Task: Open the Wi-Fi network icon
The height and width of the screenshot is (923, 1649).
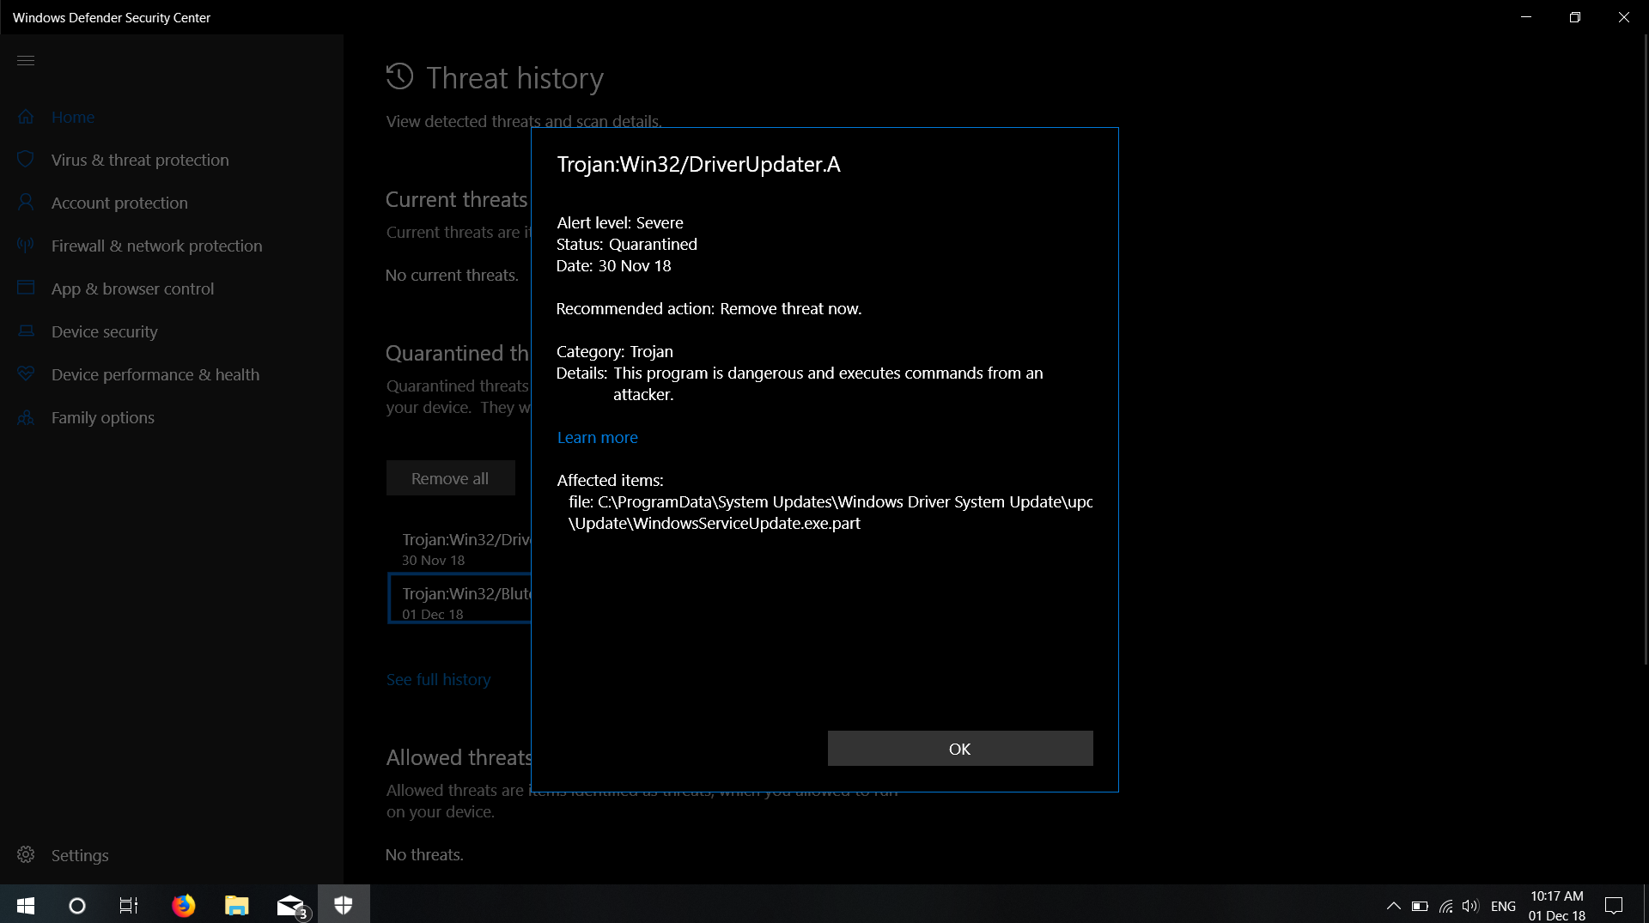Action: (x=1446, y=906)
